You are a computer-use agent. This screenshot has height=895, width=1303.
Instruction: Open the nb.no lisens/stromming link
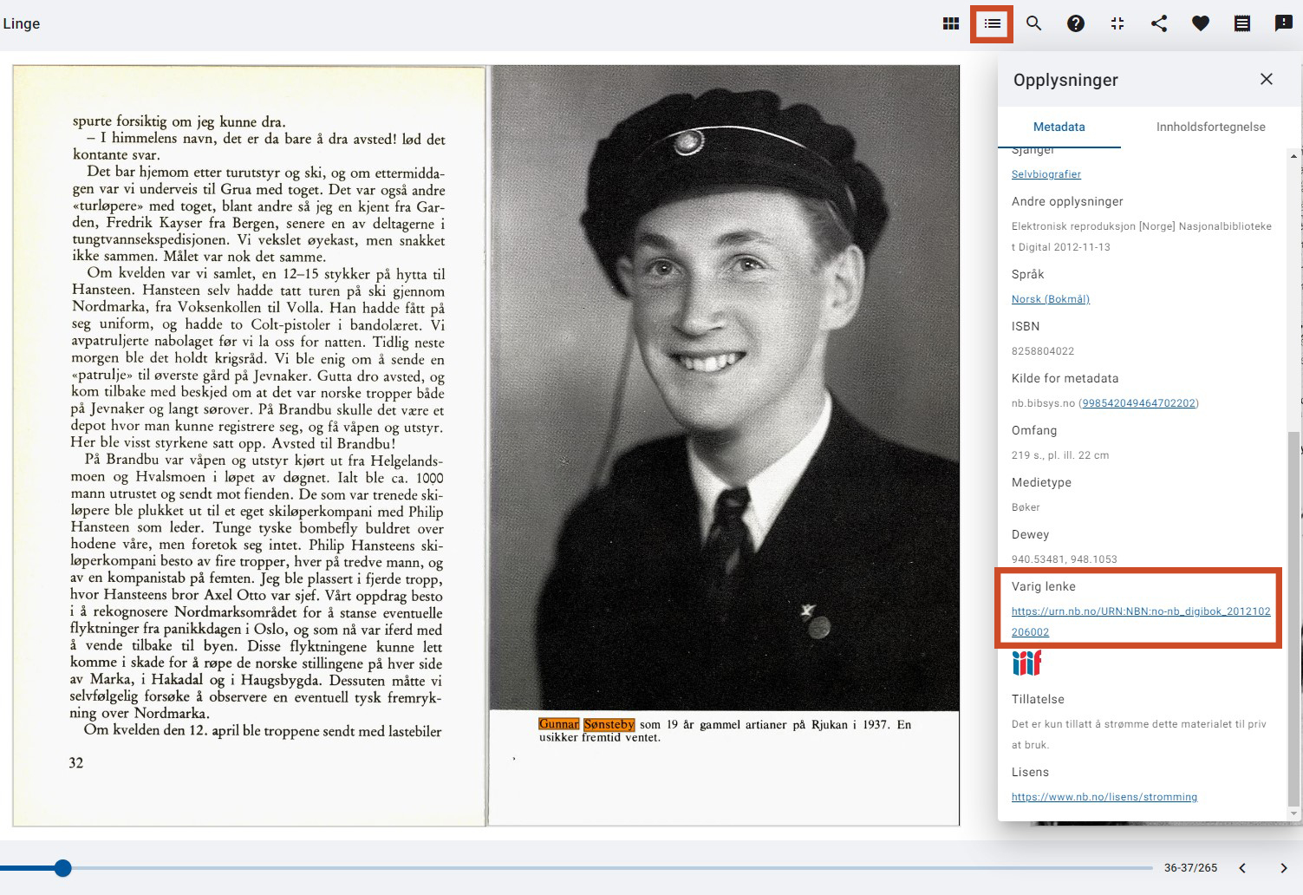coord(1104,797)
